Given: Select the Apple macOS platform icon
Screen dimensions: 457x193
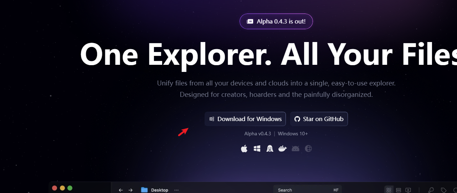Looking at the screenshot, I should [244, 148].
